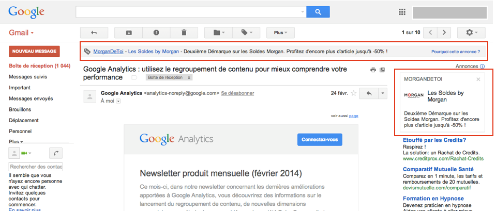The height and width of the screenshot is (212, 496).
Task: Expand the Plus actions menu in toolbar
Action: click(x=280, y=32)
